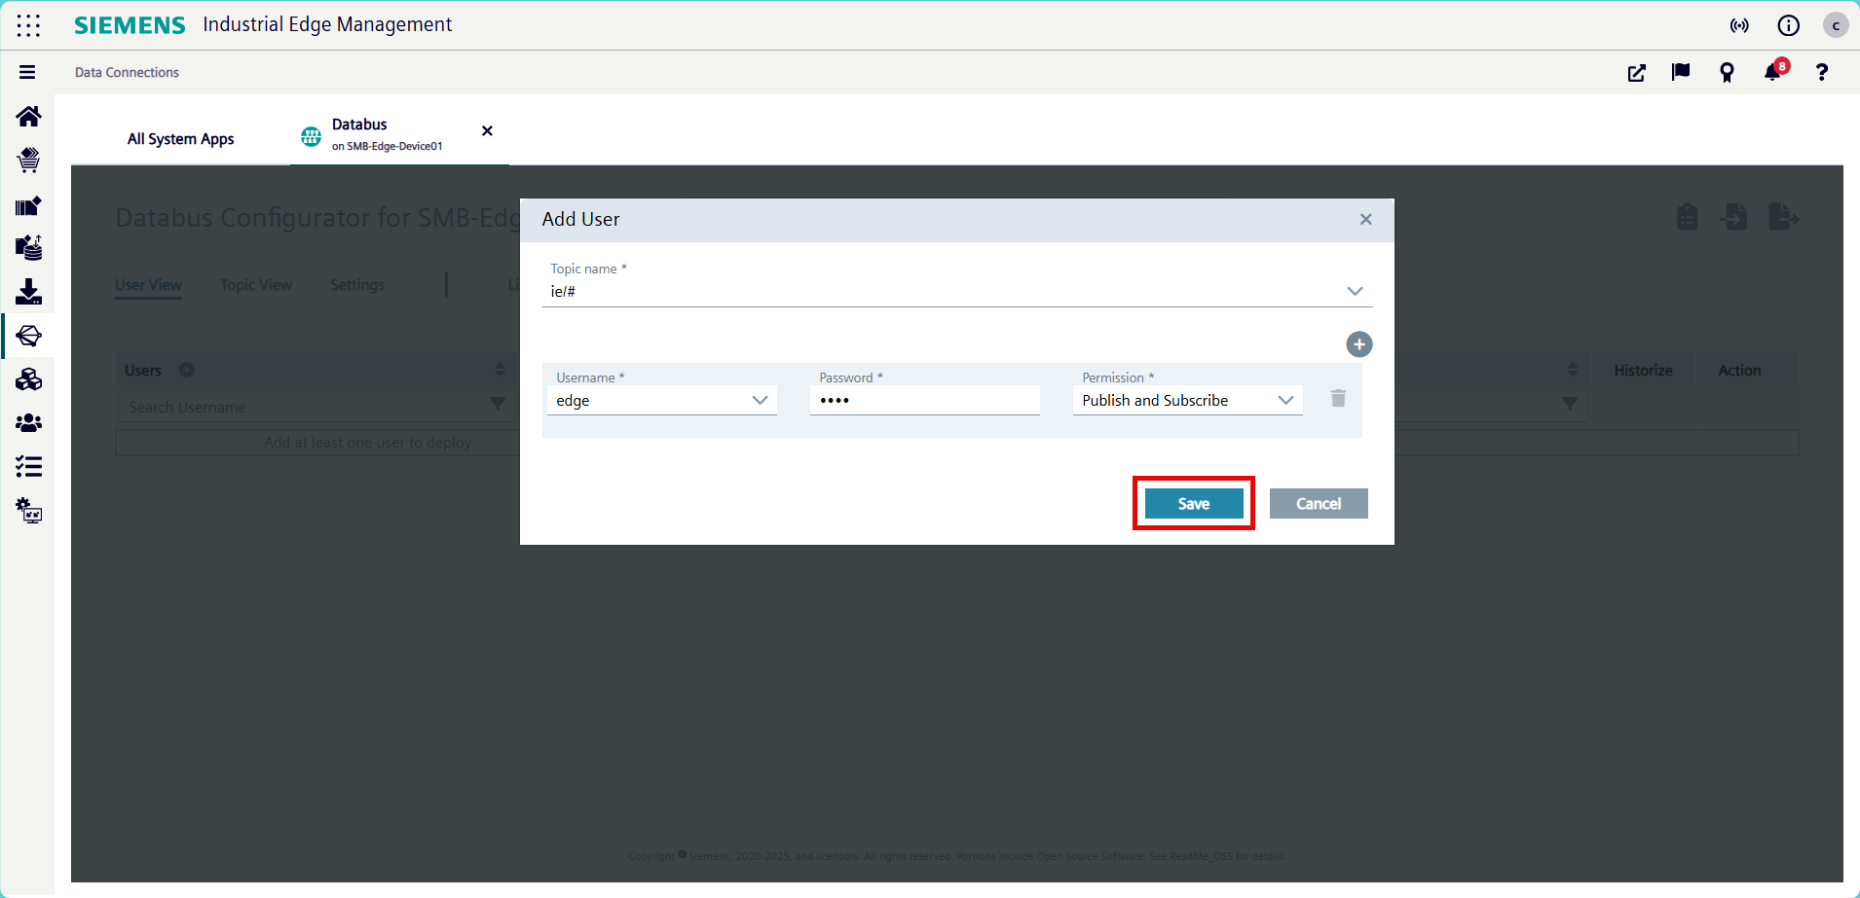Screen dimensions: 1860x898
Task: Click the help question mark icon
Action: (1821, 73)
